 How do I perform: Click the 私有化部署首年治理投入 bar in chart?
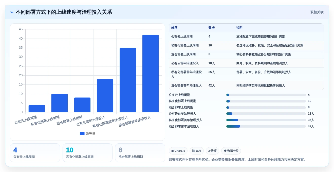(128, 80)
